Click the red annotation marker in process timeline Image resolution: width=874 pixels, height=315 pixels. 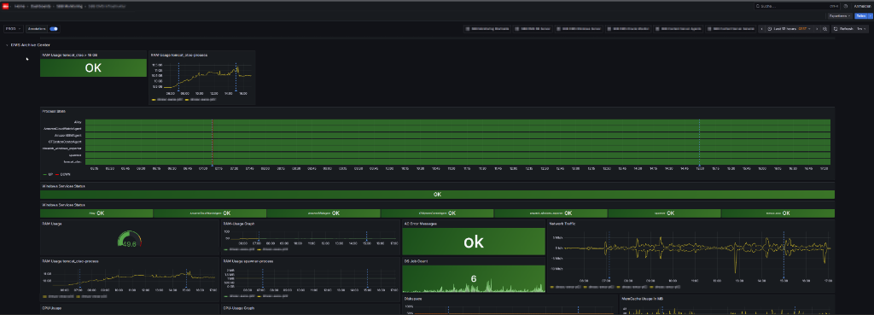(x=212, y=143)
